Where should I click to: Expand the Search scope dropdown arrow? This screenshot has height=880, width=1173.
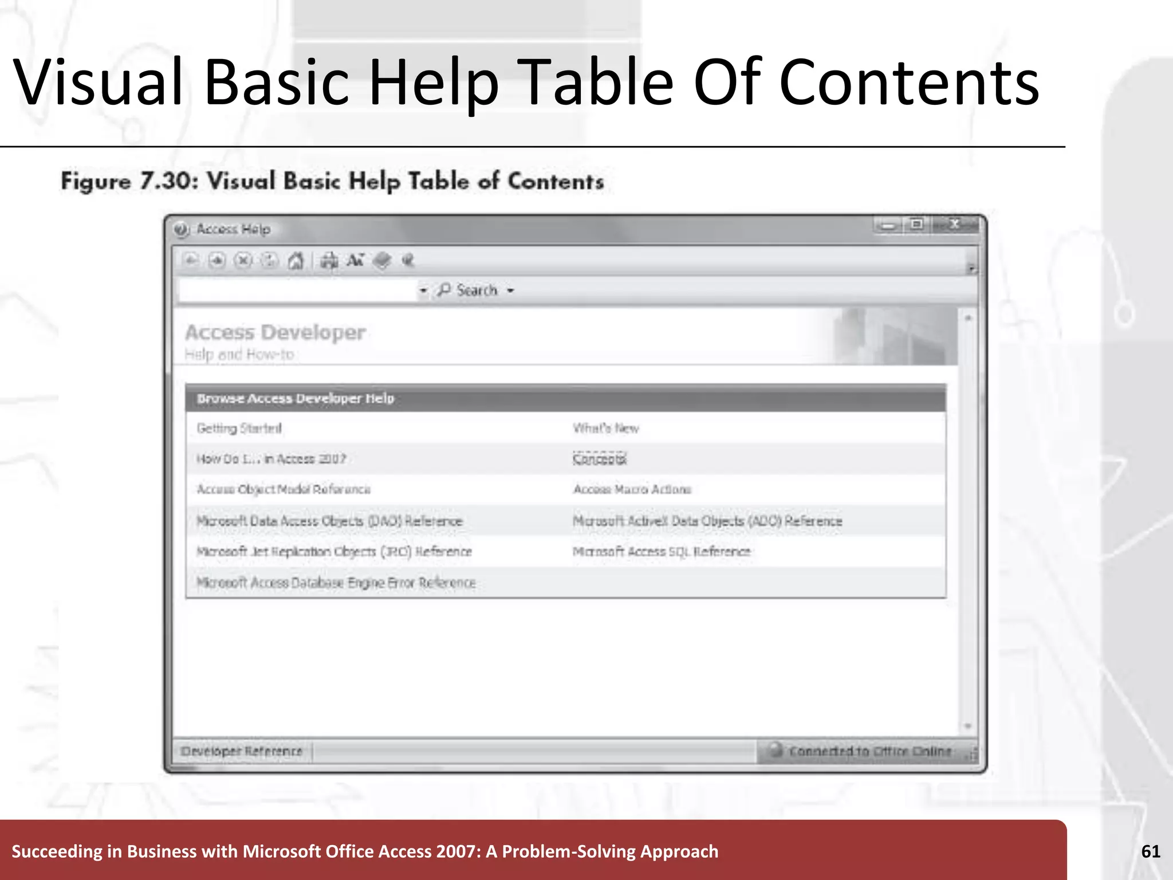click(x=510, y=290)
